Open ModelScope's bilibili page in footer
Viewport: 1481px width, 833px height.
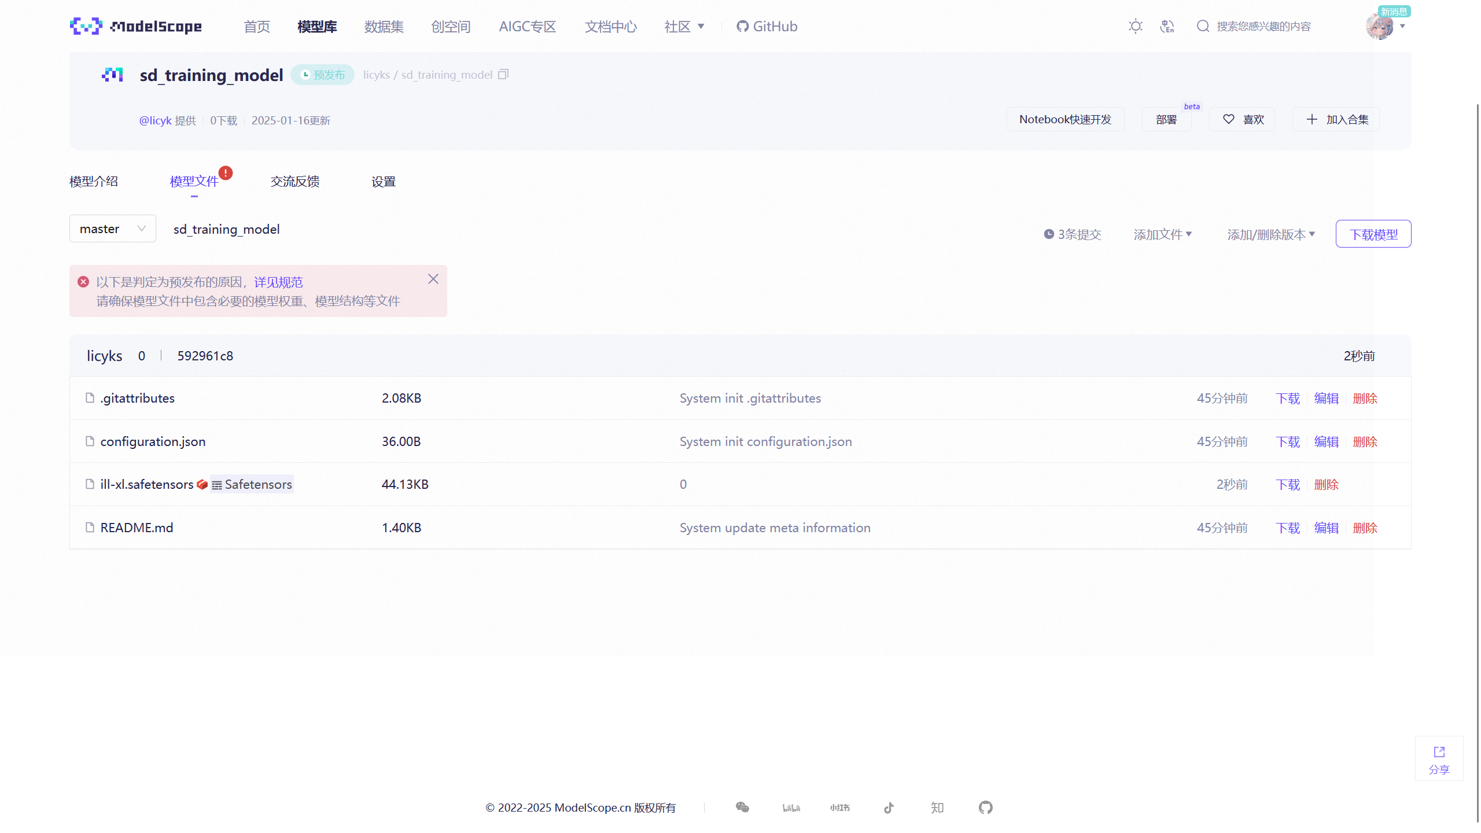tap(791, 808)
